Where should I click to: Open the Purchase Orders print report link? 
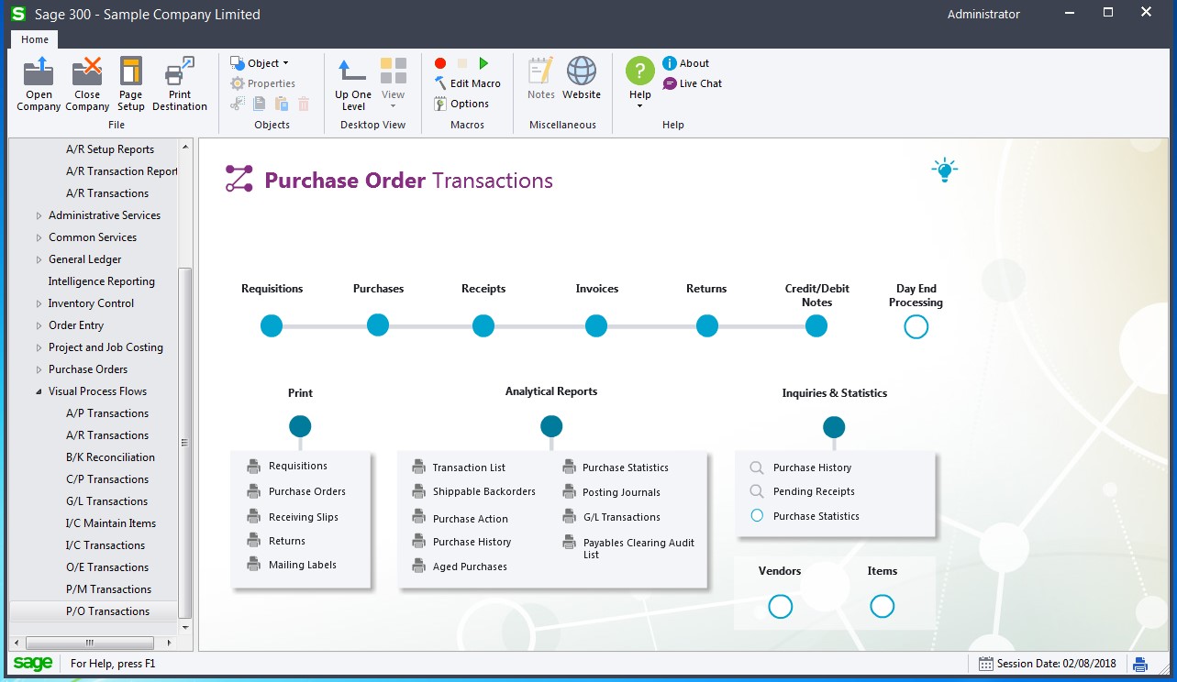click(x=306, y=491)
